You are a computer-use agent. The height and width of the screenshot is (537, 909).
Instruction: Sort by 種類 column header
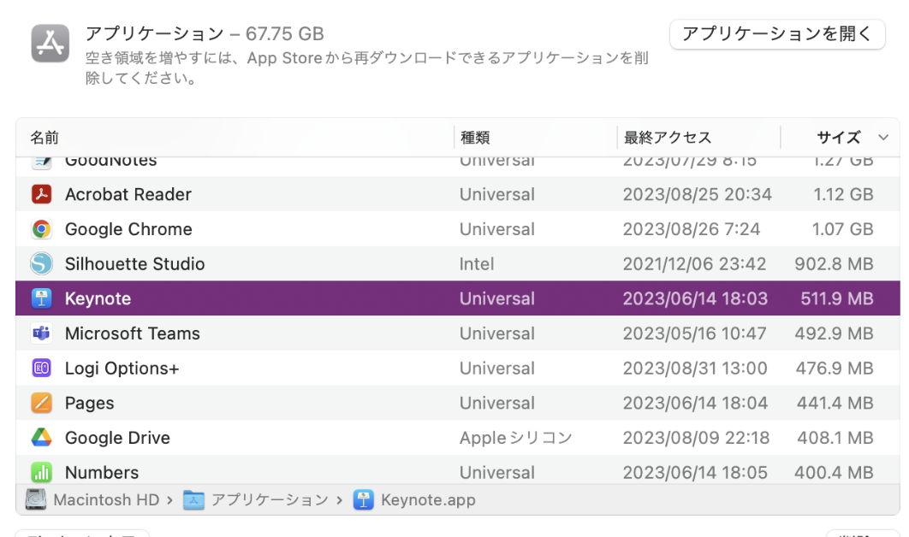[x=475, y=138]
